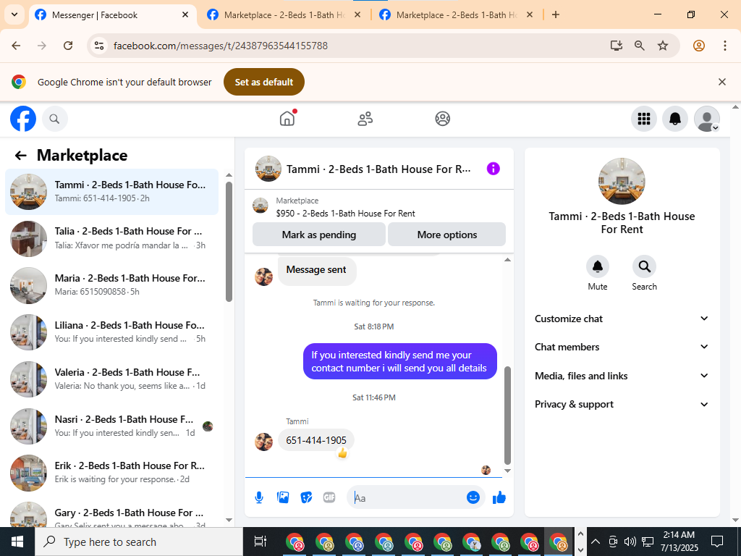
Task: View site information icon in address bar
Action: [x=99, y=46]
